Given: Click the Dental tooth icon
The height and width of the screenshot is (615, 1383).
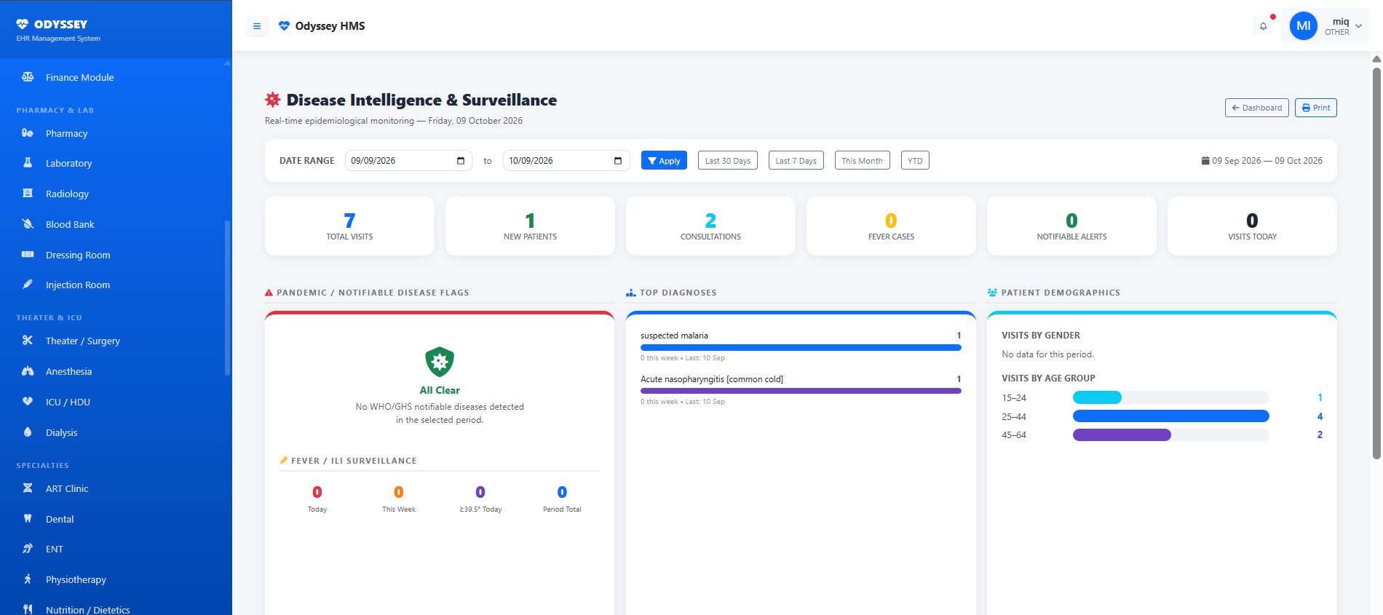Looking at the screenshot, I should [x=28, y=519].
